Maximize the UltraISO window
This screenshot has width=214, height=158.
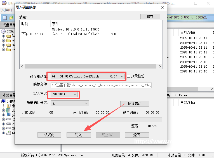pyautogui.click(x=196, y=3)
